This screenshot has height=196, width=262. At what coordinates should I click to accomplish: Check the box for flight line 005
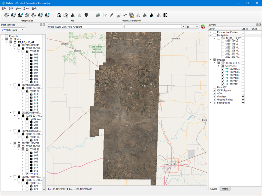pos(27,67)
